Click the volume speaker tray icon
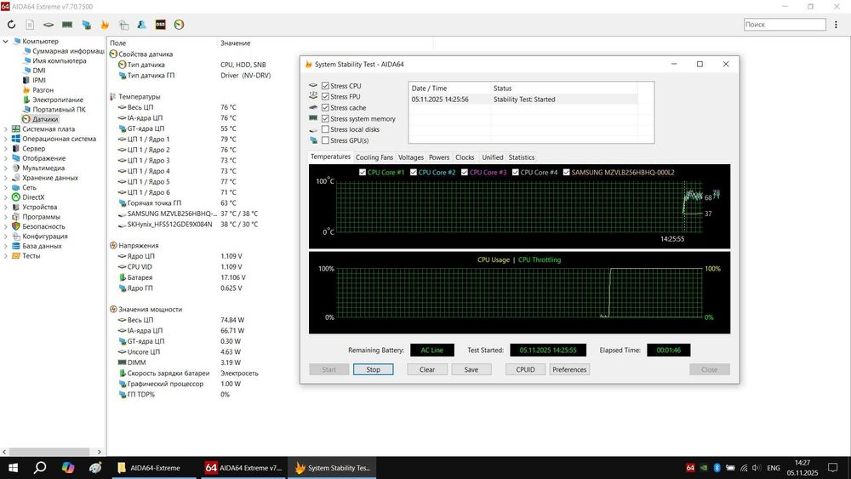Screen dimensions: 851x479 [x=757, y=468]
